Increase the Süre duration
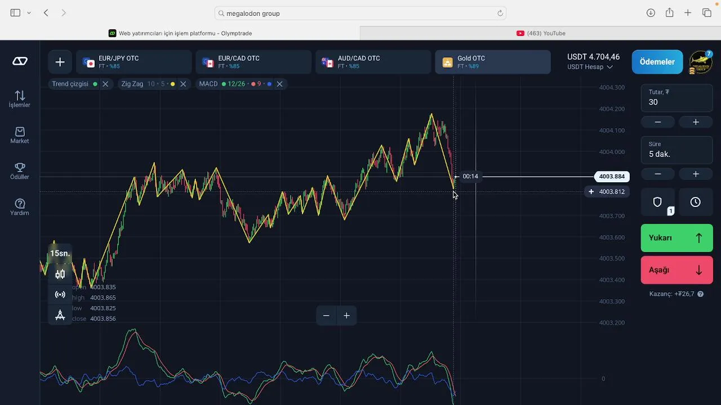Screen dimensions: 721x405 [x=696, y=174]
